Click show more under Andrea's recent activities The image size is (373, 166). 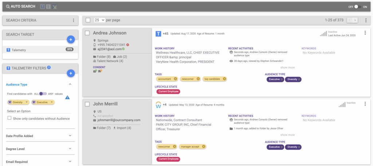pyautogui.click(x=287, y=67)
